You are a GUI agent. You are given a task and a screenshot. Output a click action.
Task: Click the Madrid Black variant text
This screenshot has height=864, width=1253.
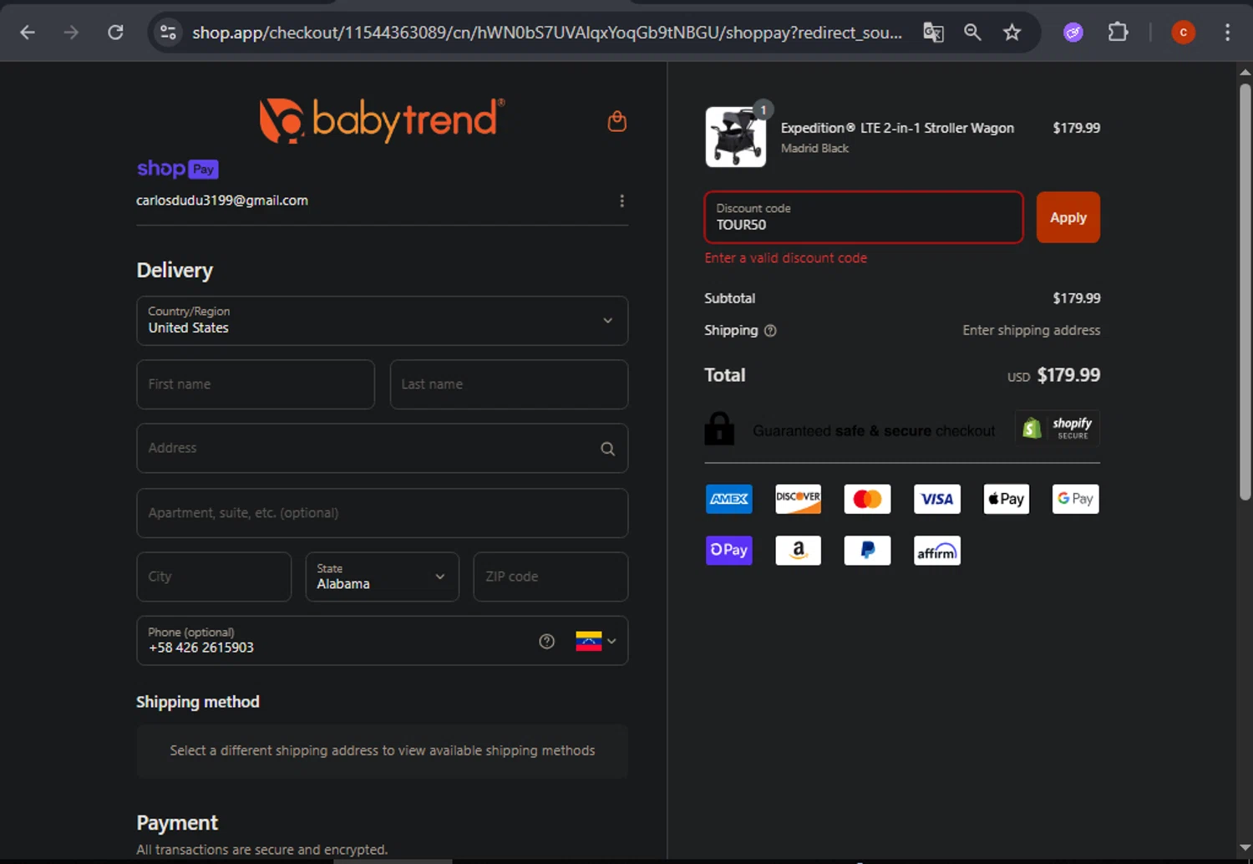814,149
